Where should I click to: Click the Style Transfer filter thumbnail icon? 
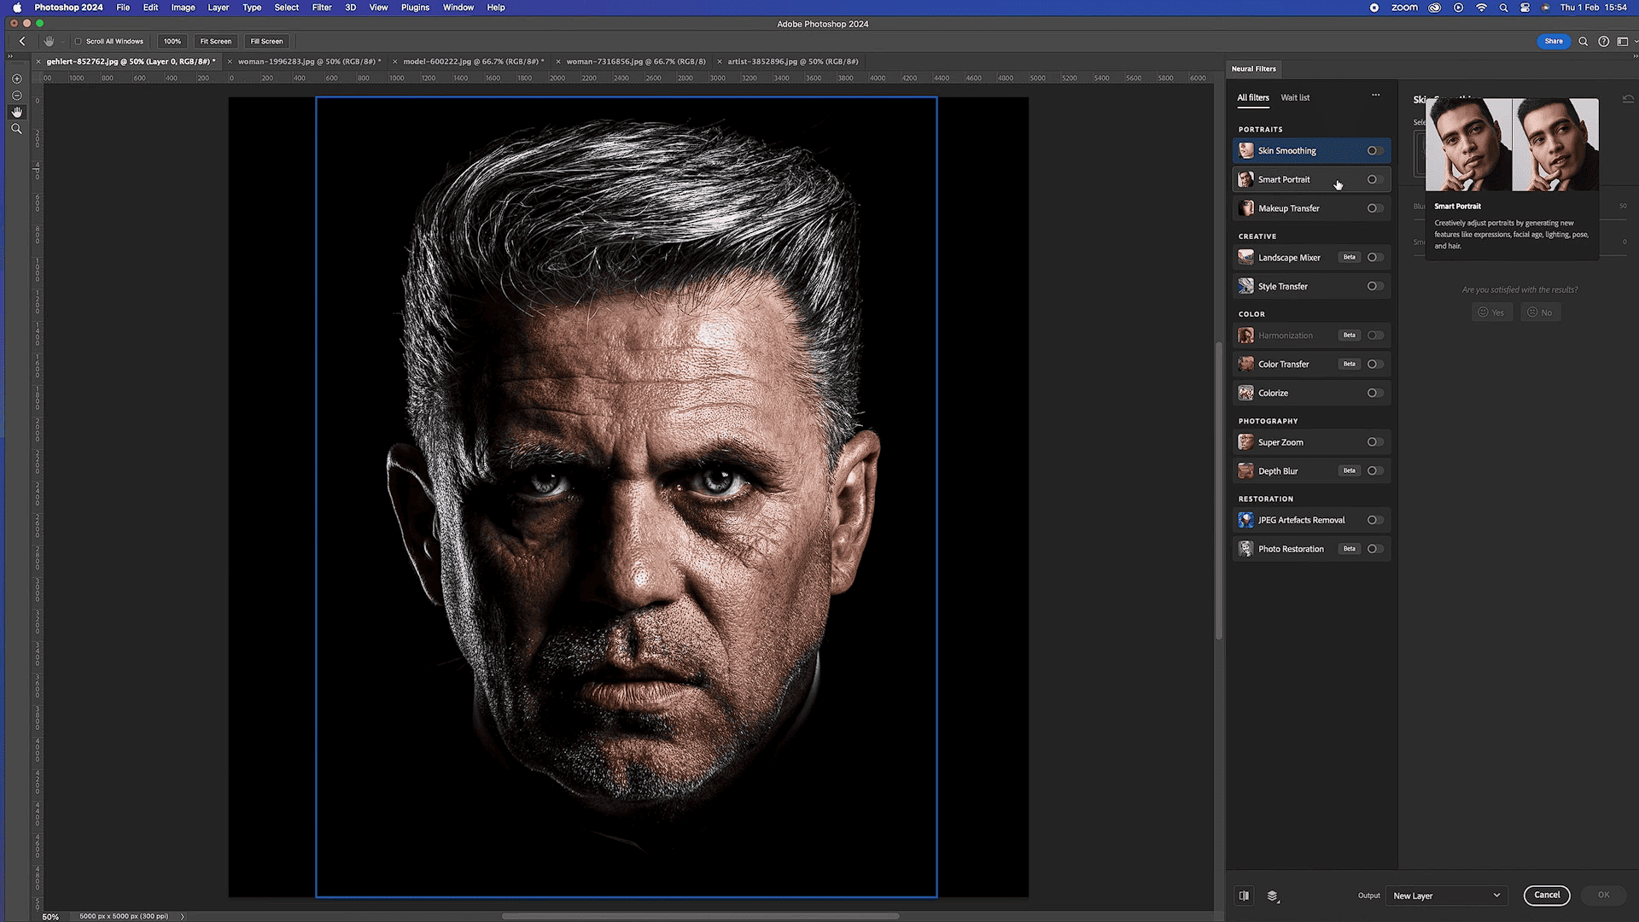pos(1246,287)
